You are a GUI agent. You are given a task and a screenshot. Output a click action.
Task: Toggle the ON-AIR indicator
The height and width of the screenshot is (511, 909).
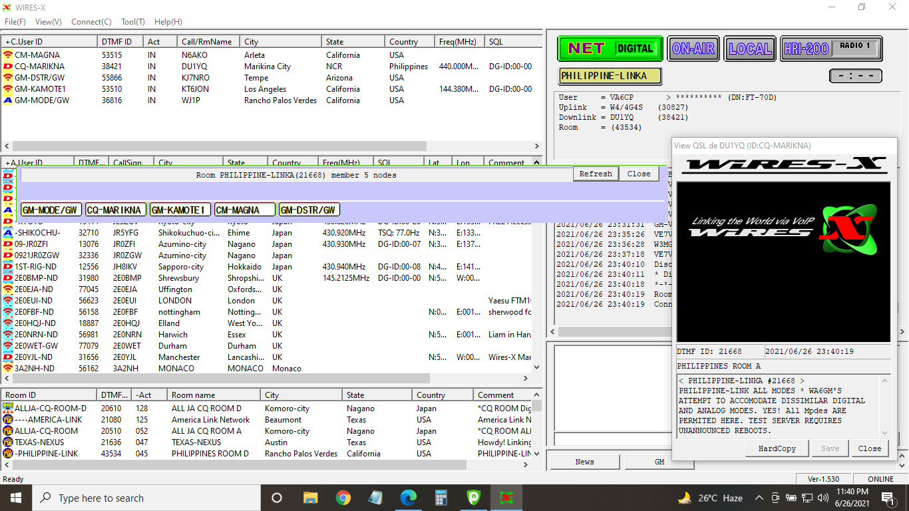[x=693, y=49]
